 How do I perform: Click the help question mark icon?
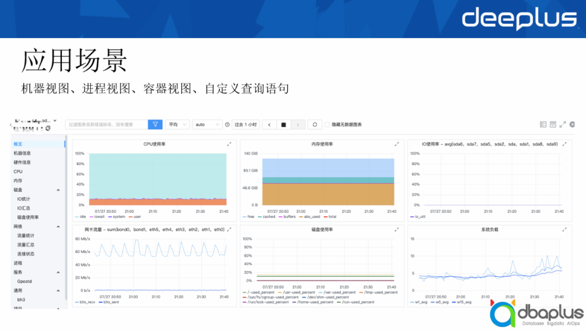pyautogui.click(x=227, y=124)
